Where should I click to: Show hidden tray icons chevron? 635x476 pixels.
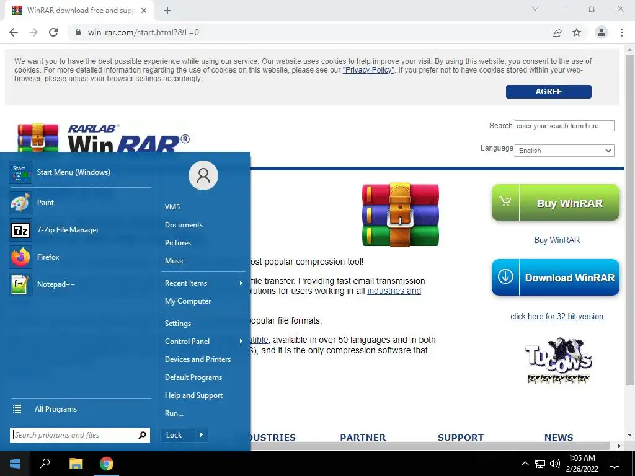[x=525, y=464]
